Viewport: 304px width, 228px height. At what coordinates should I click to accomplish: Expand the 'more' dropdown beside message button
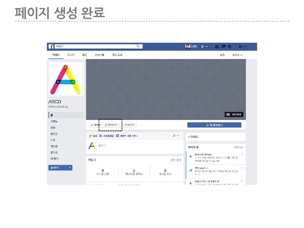pos(129,125)
